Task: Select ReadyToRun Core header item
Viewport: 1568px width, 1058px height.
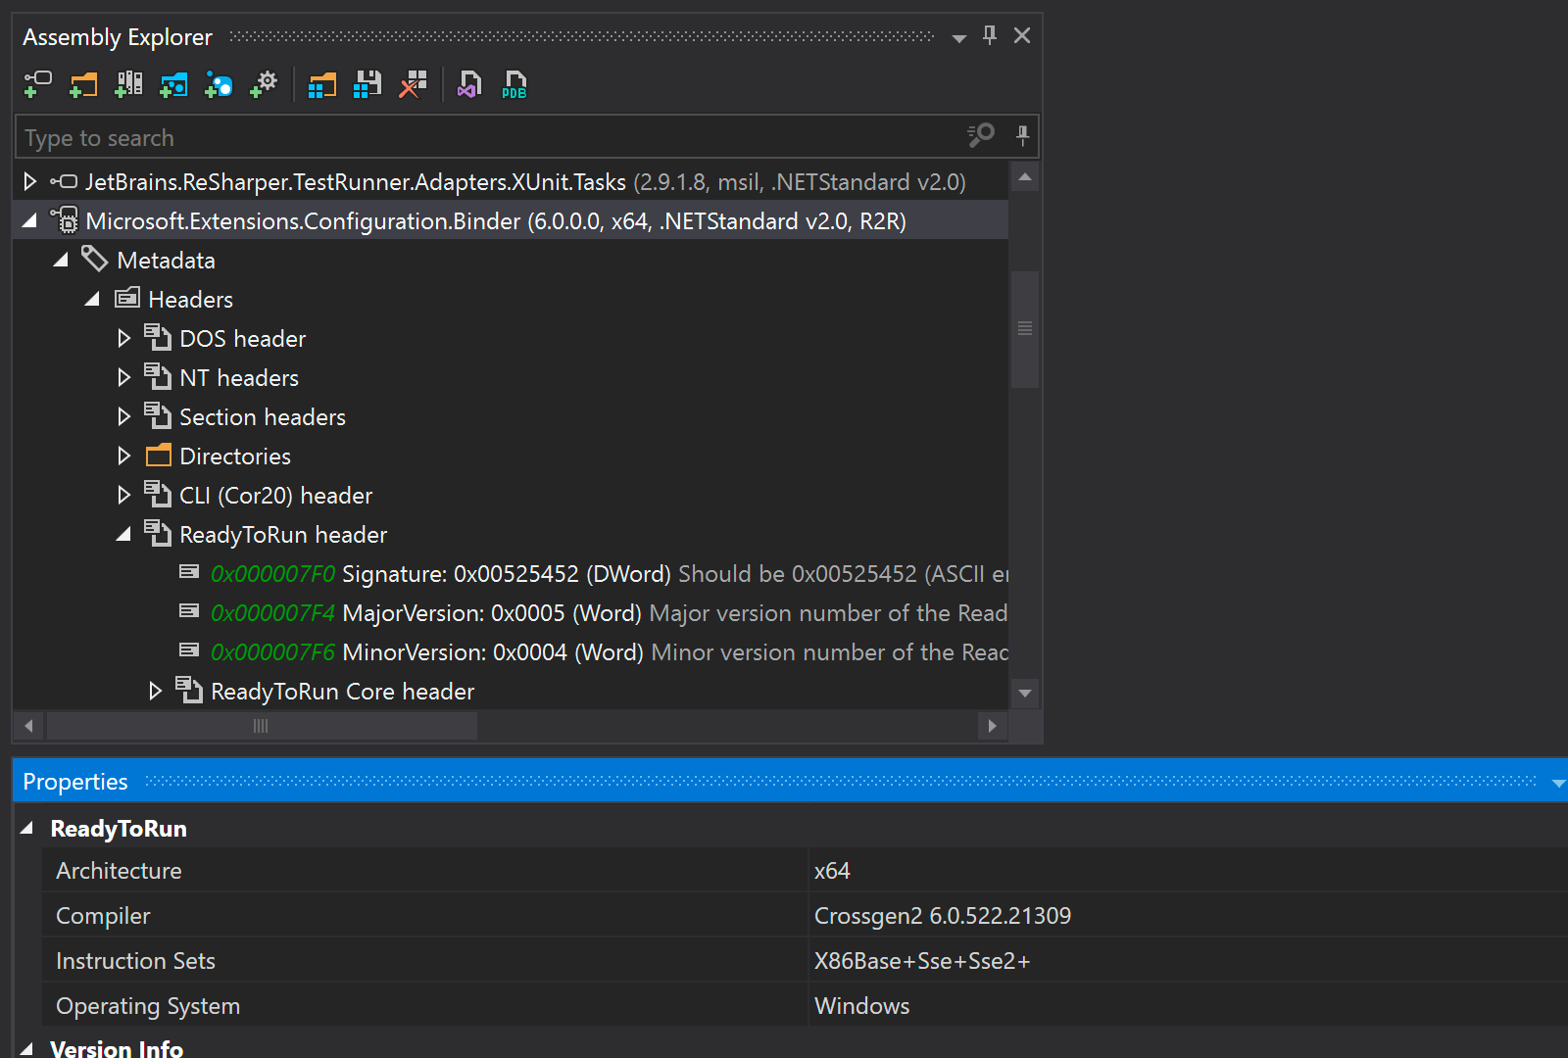Action: 342,692
